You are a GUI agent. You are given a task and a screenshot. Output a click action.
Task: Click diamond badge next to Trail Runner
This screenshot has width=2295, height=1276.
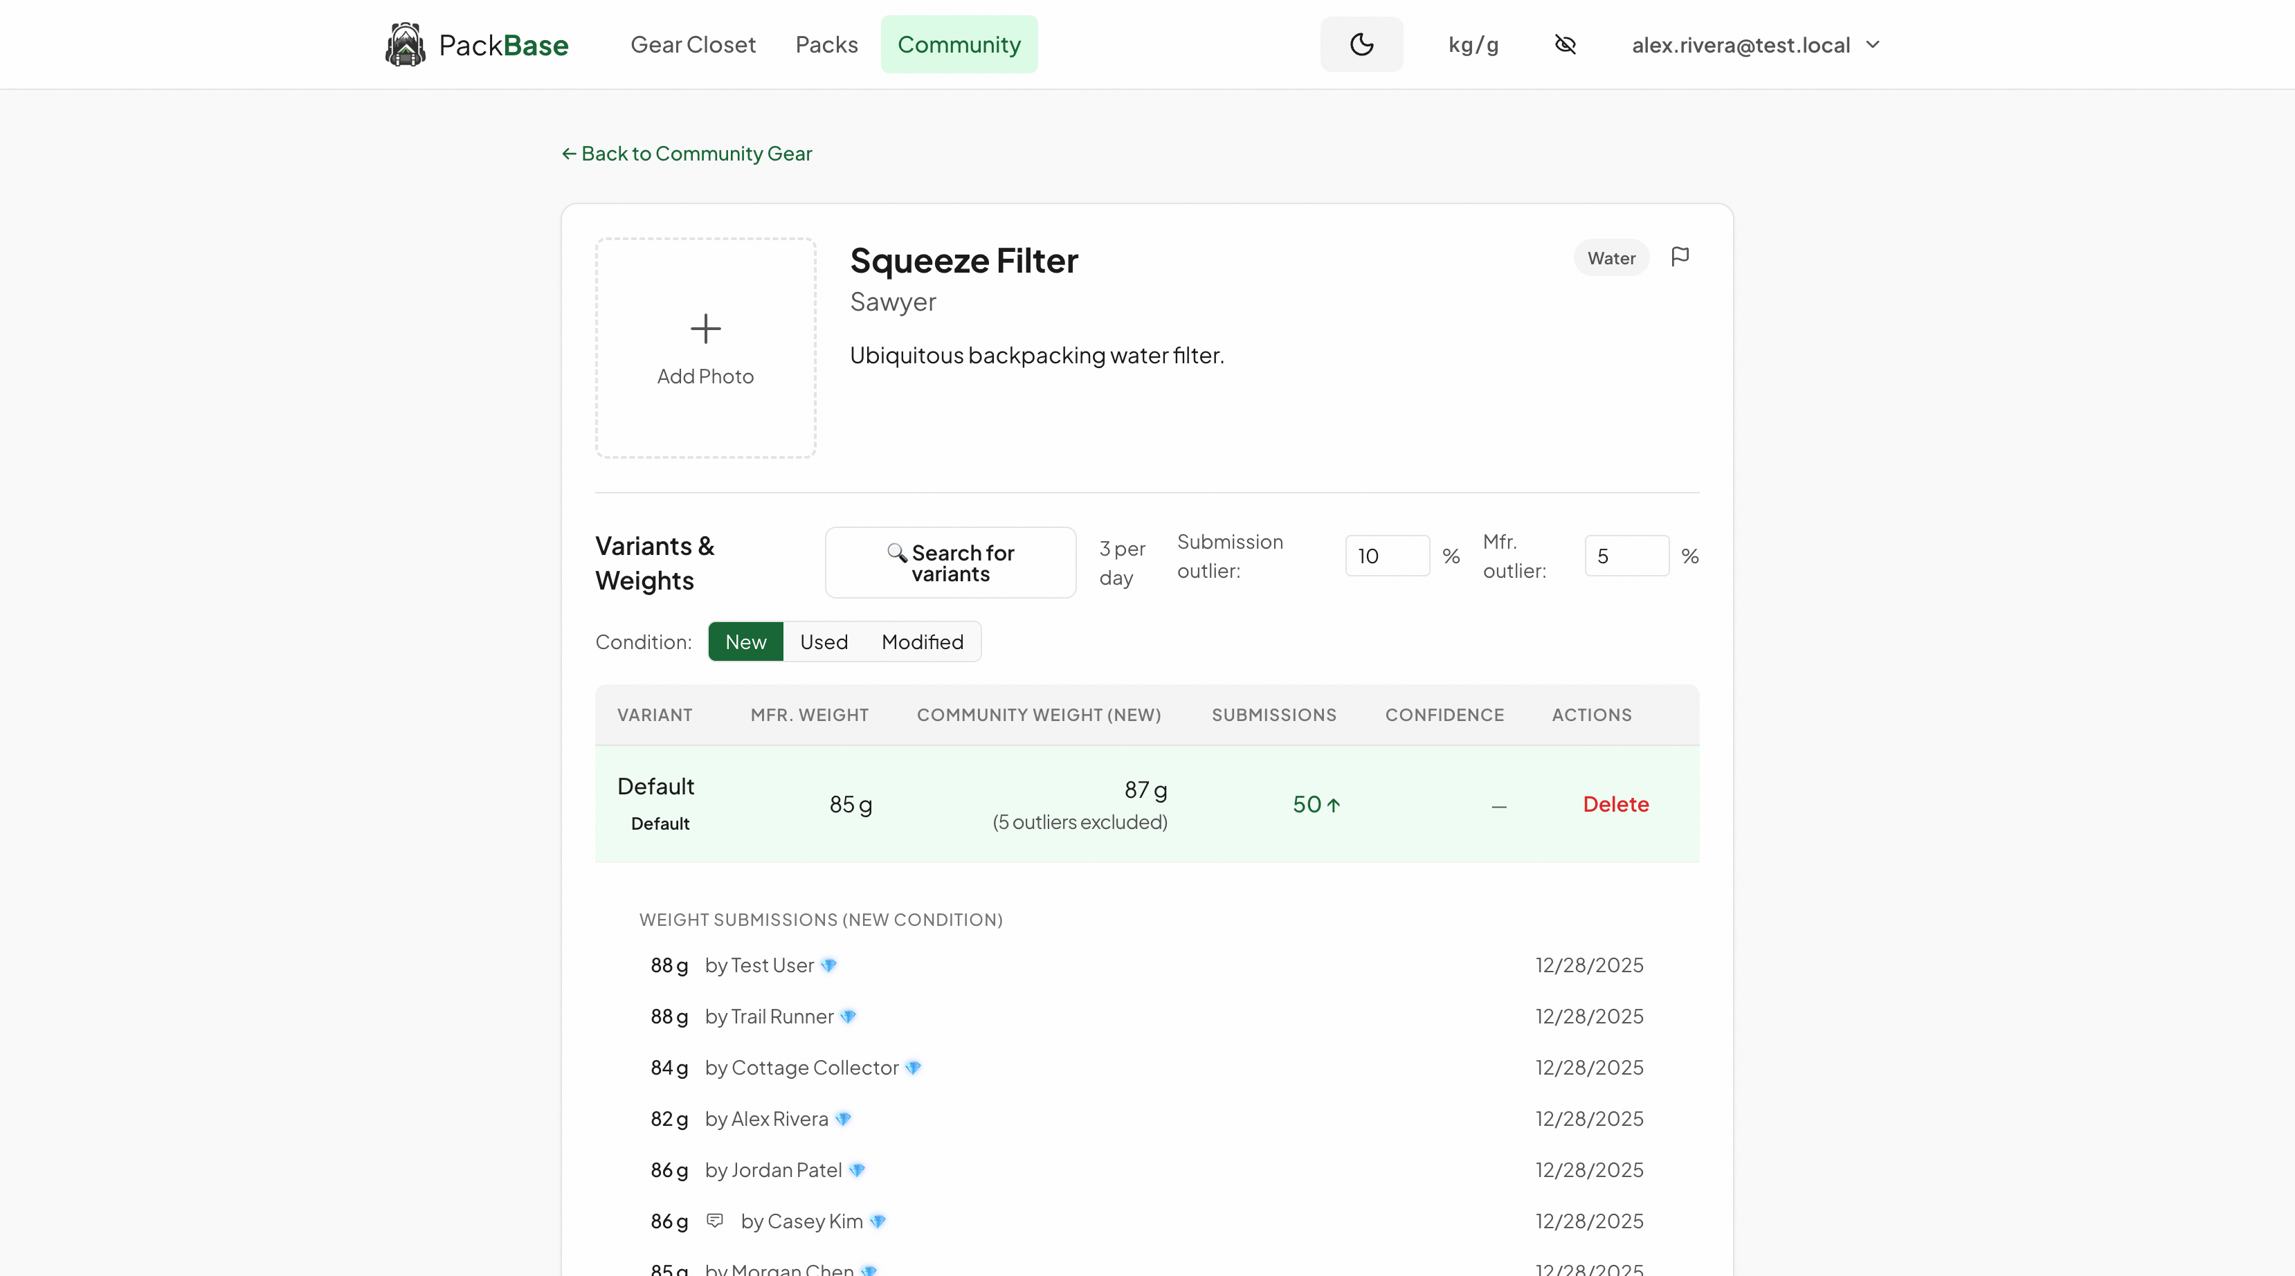848,1016
